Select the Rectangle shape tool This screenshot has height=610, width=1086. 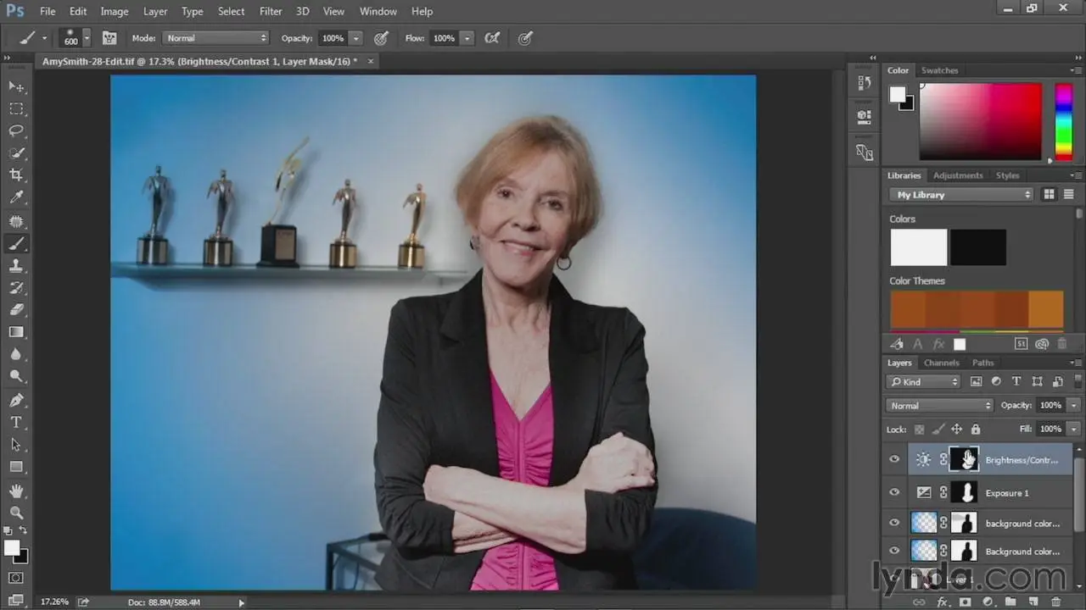(17, 466)
